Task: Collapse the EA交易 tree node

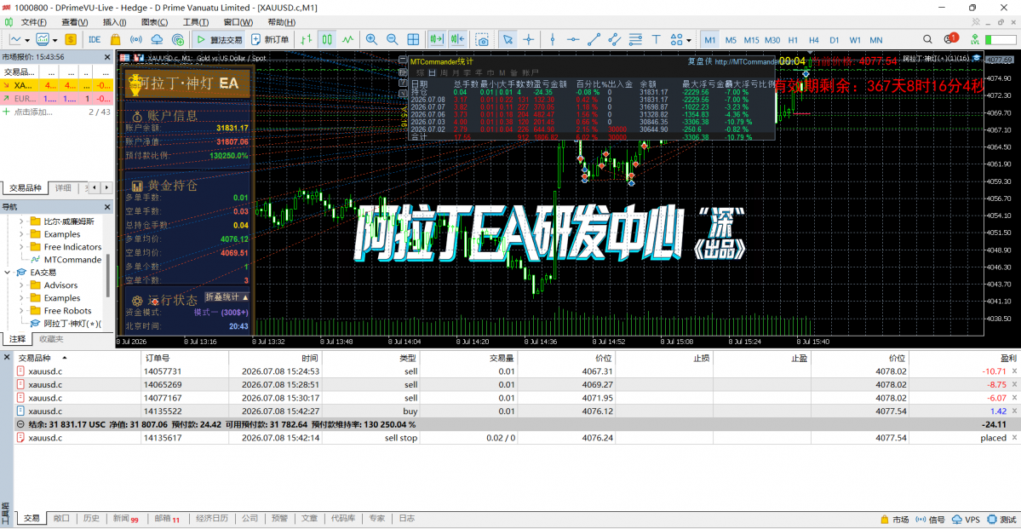Action: [x=7, y=273]
